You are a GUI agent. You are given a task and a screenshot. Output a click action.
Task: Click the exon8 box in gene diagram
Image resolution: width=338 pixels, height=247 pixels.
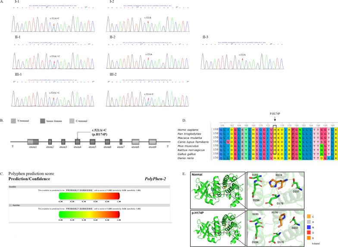tap(135, 142)
